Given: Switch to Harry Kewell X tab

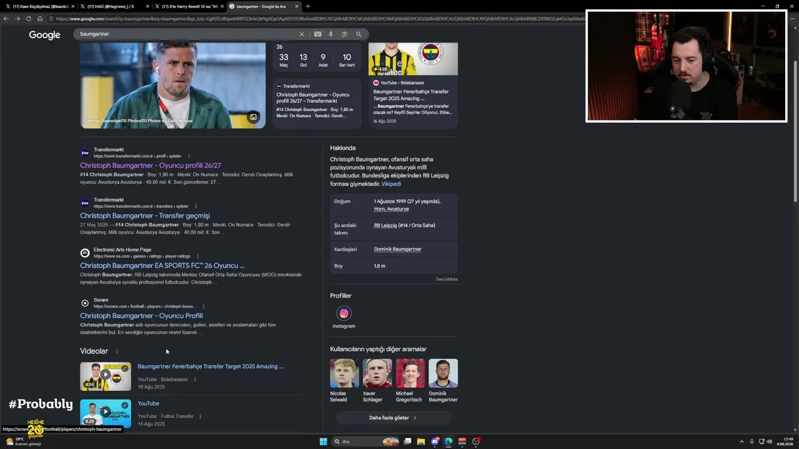Looking at the screenshot, I should [187, 6].
